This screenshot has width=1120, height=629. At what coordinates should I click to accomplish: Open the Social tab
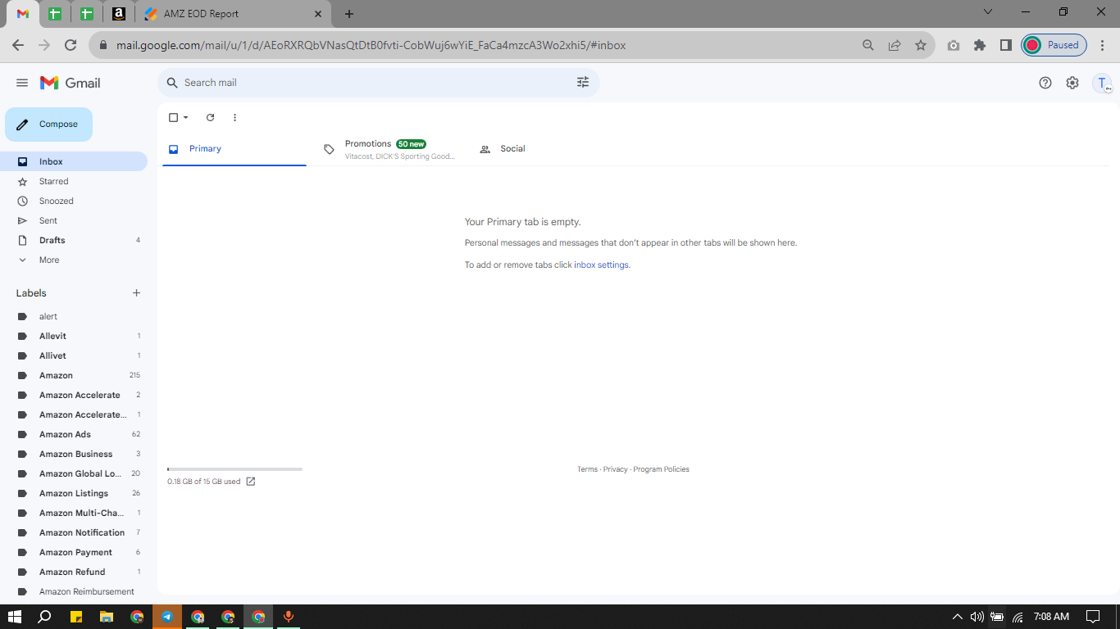[546, 149]
